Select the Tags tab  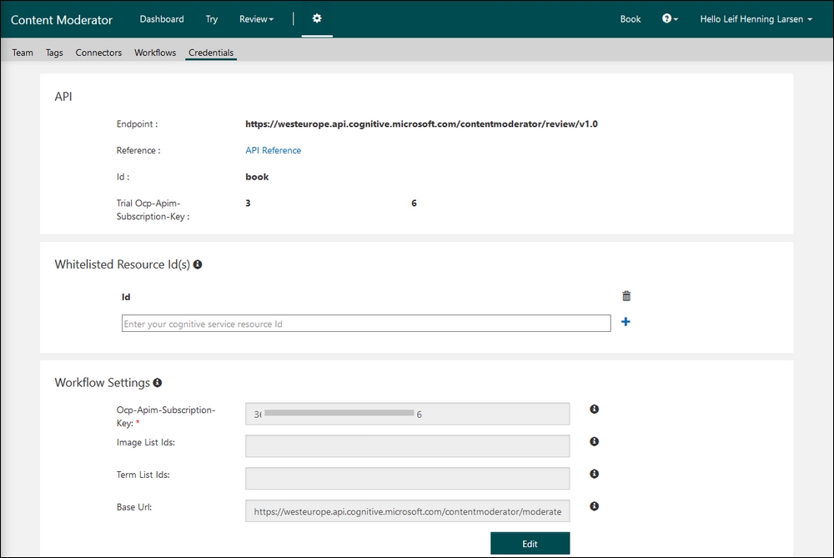pos(54,53)
